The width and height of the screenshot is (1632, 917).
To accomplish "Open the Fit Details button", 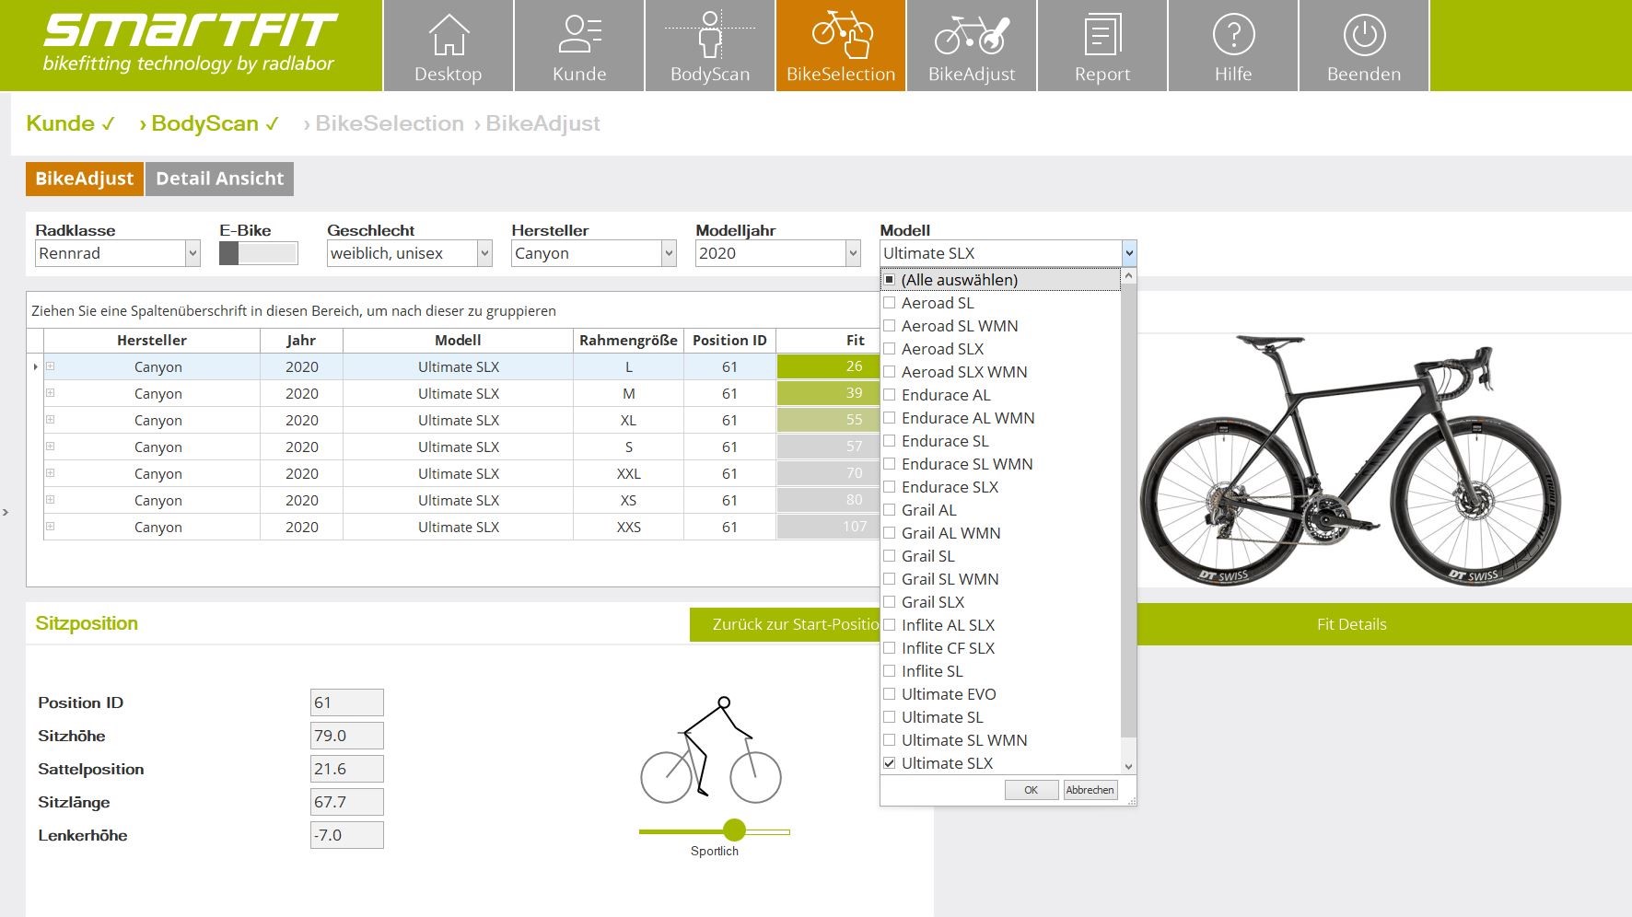I will coord(1351,624).
